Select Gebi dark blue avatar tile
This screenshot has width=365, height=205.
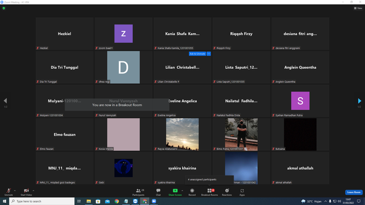point(123,168)
